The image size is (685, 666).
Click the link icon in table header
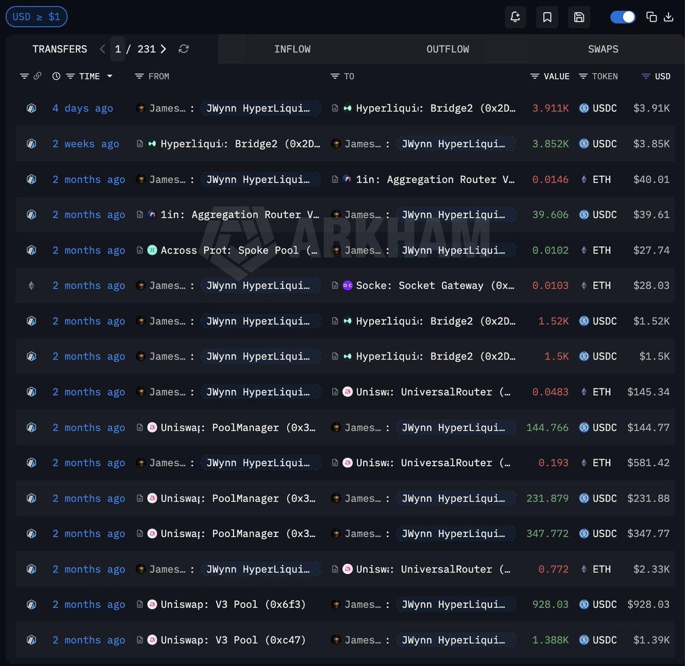(x=38, y=76)
